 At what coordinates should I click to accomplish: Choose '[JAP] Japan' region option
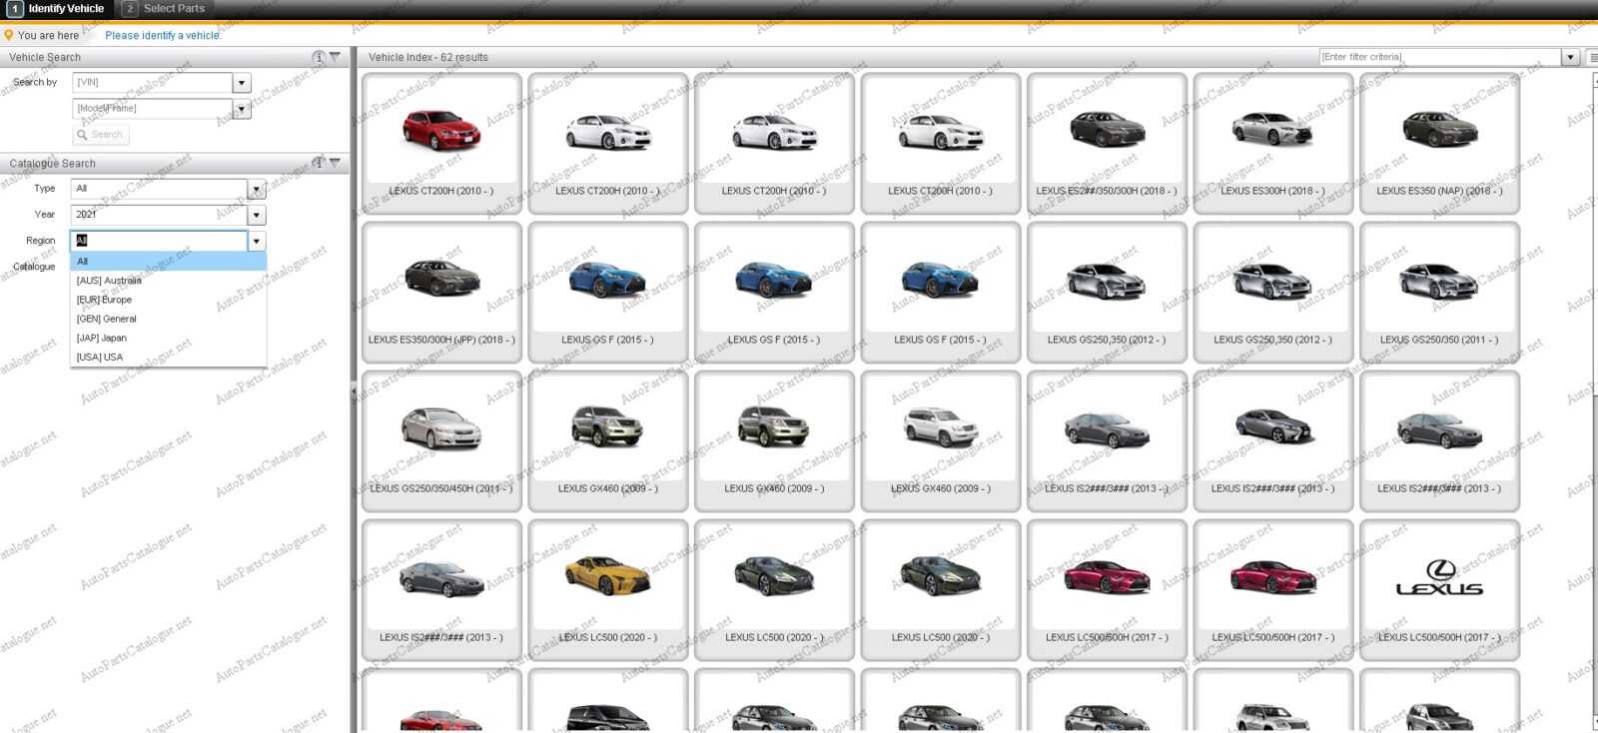tap(168, 338)
